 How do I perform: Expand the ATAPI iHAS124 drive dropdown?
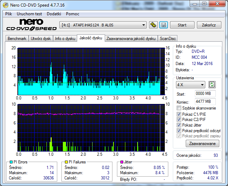[103, 25]
